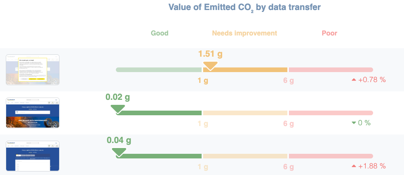
Task: Click the 1.51 g orange marker triangle
Action: tap(210, 66)
